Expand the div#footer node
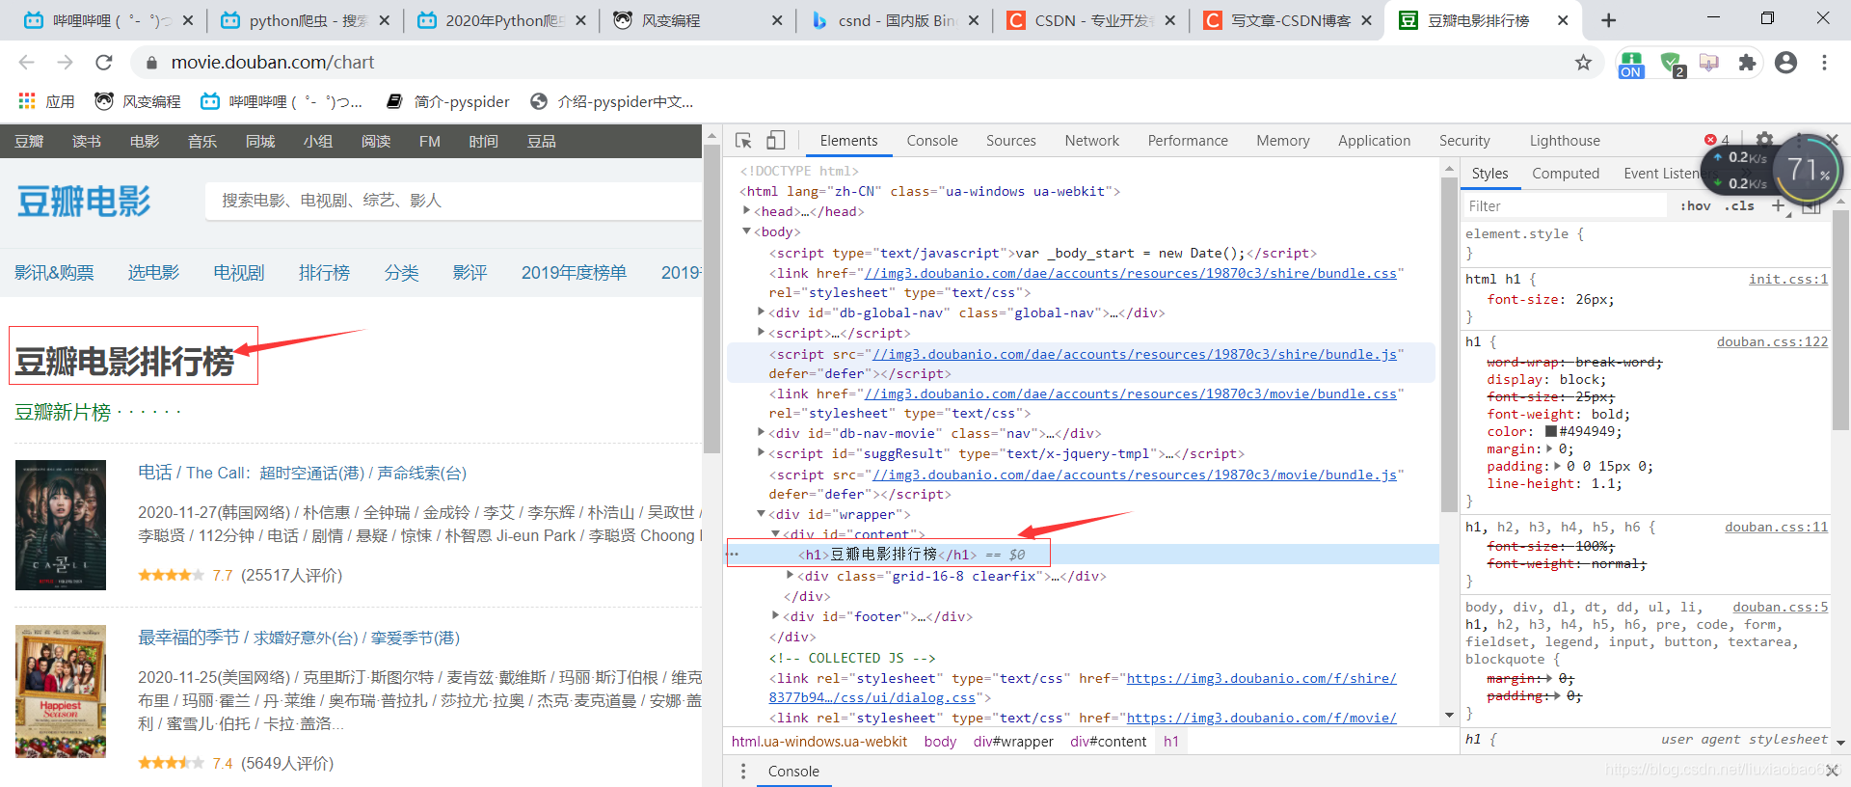The height and width of the screenshot is (787, 1851). click(775, 615)
